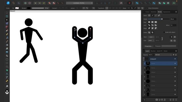
Task: Select the Rectangle tool
Action: (x=7, y=59)
